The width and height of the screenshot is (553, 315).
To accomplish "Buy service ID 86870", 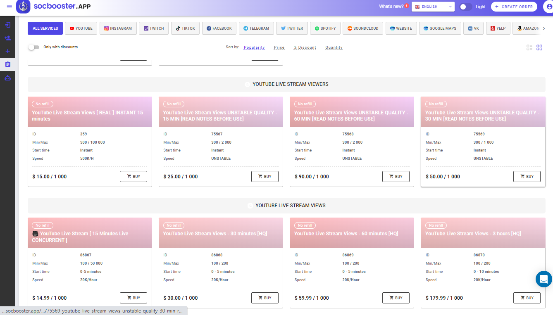I will coord(527,298).
